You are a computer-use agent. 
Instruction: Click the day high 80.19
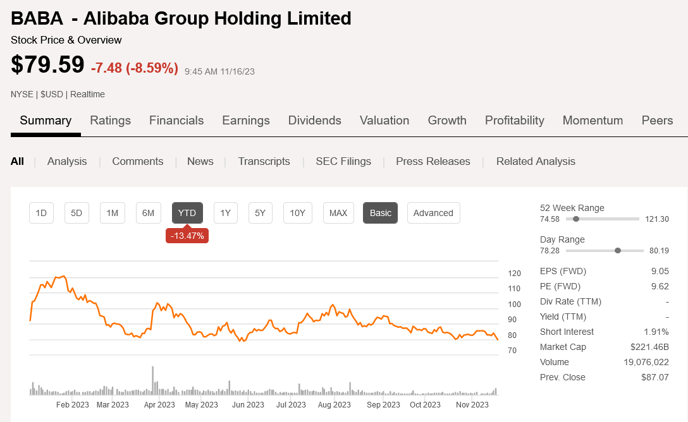pyautogui.click(x=659, y=251)
